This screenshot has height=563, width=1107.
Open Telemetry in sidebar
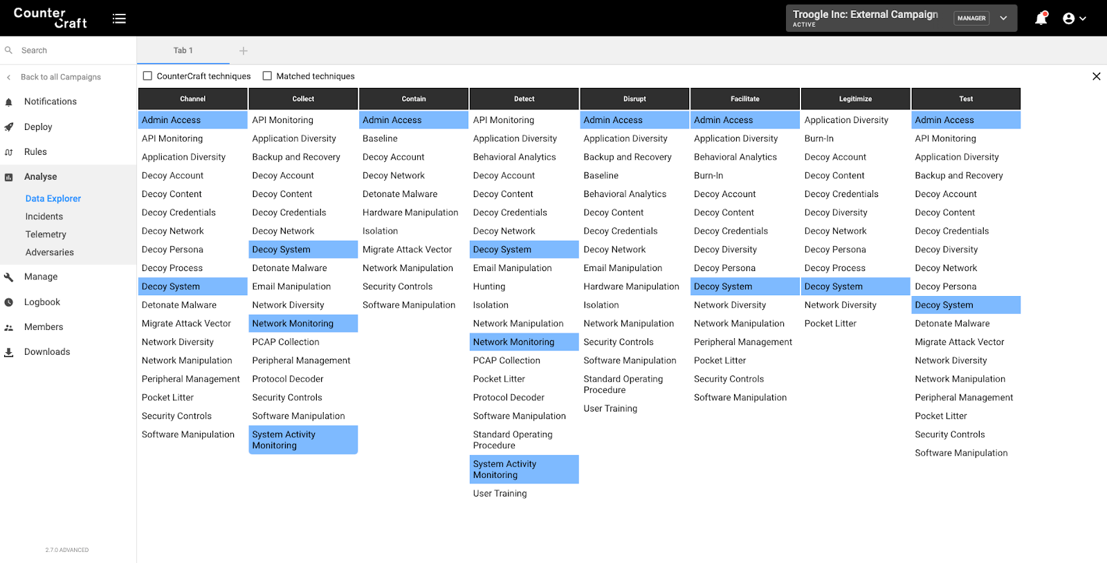pyautogui.click(x=46, y=234)
